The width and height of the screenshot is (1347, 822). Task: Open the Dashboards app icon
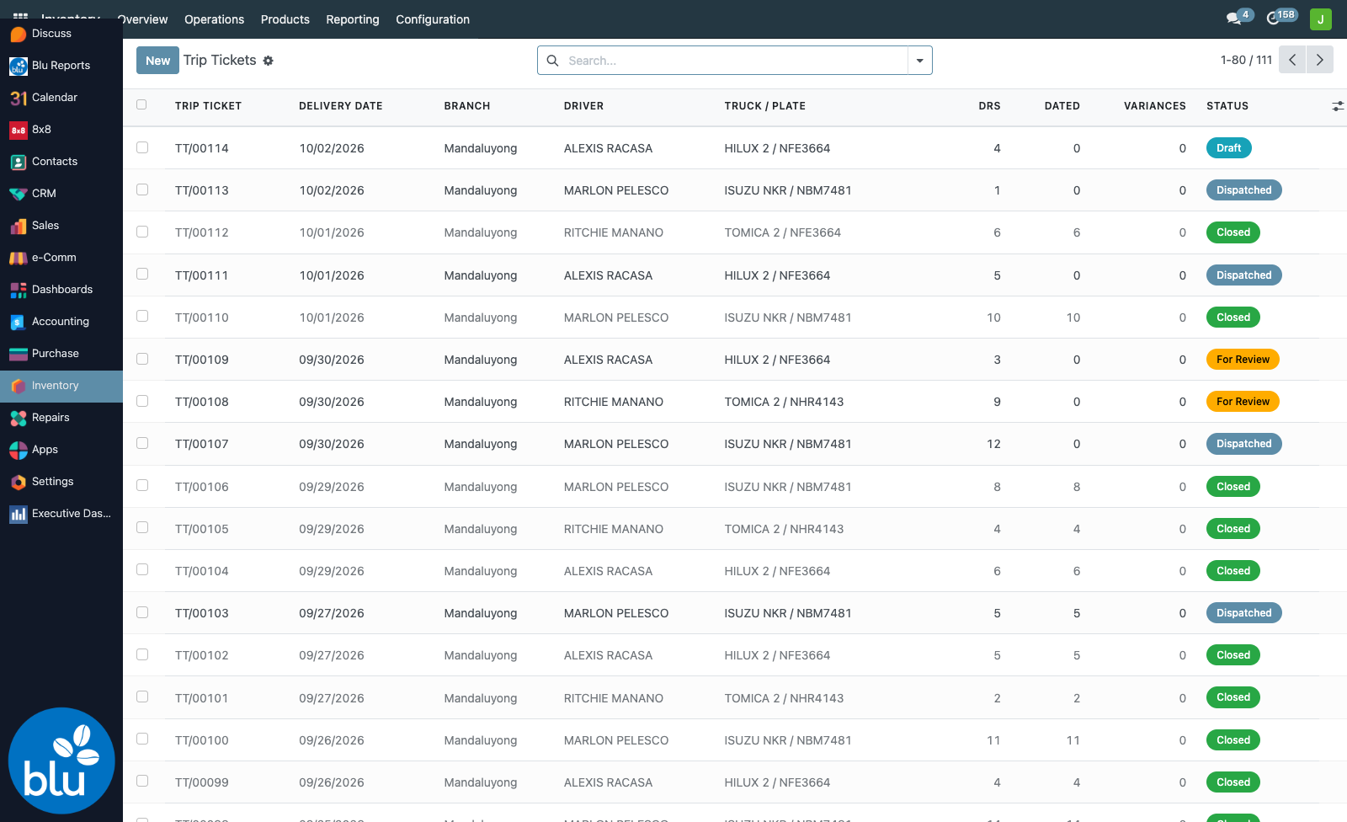(19, 290)
